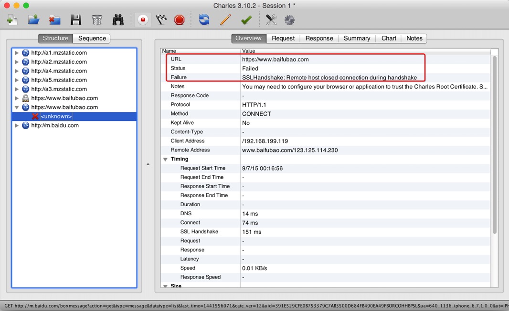The width and height of the screenshot is (509, 311).
Task: Expand the http://a4.mzstatic.com node
Action: [17, 71]
